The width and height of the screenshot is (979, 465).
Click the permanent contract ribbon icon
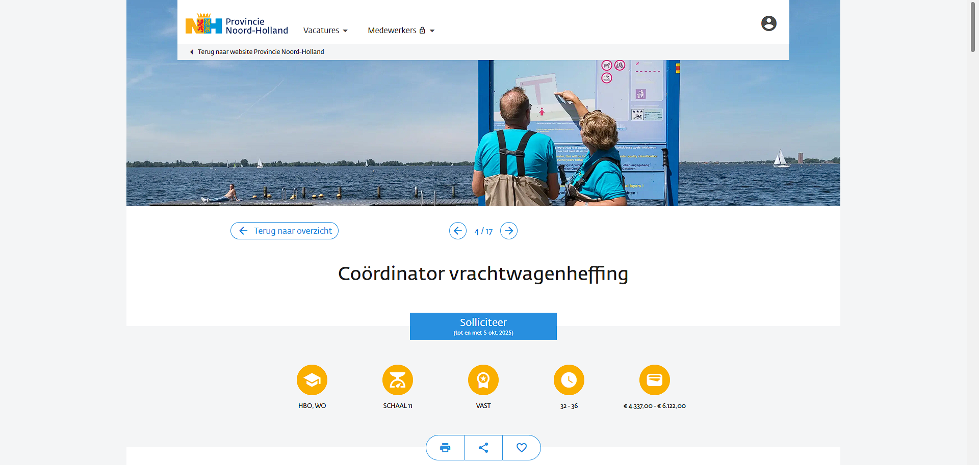[x=483, y=380]
